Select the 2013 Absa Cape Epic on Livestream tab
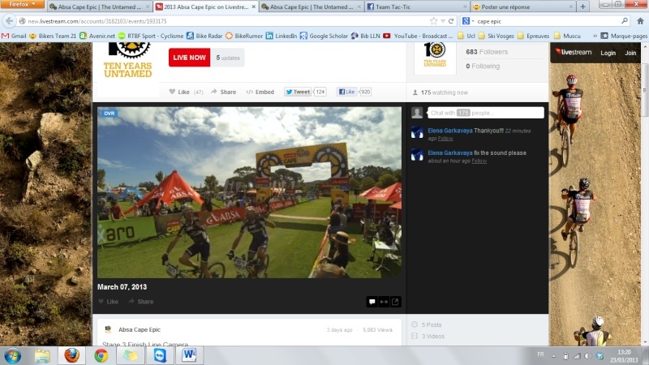The height and width of the screenshot is (365, 649). click(206, 6)
